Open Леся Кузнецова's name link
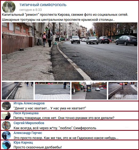The height and width of the screenshot is (150, 139). tap(26, 113)
